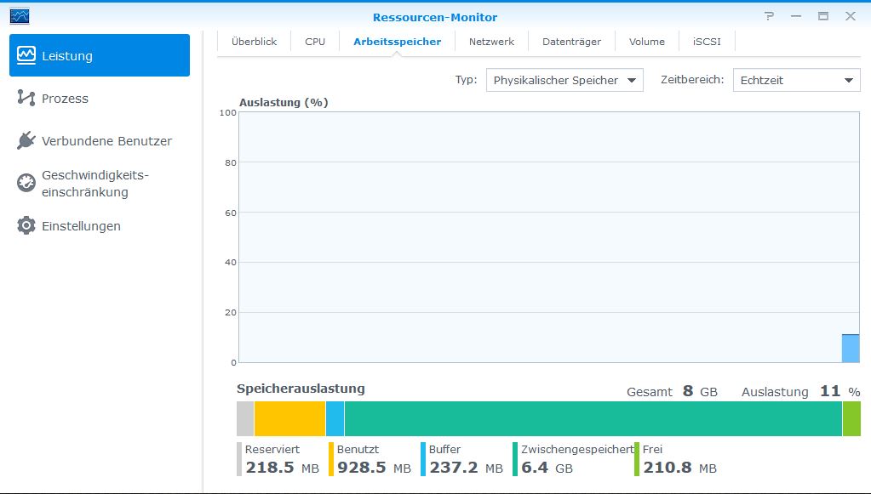Image resolution: width=871 pixels, height=494 pixels.
Task: Click the yellow Benutzt segment in memory bar
Action: point(289,418)
